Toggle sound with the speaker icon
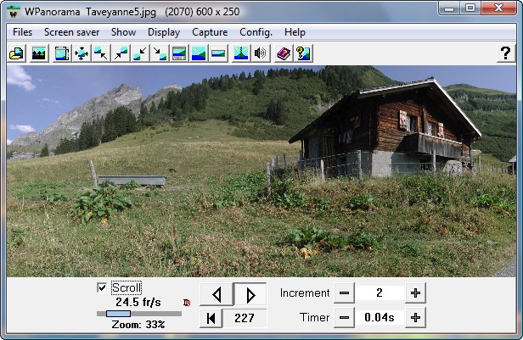The image size is (523, 340). tap(261, 53)
